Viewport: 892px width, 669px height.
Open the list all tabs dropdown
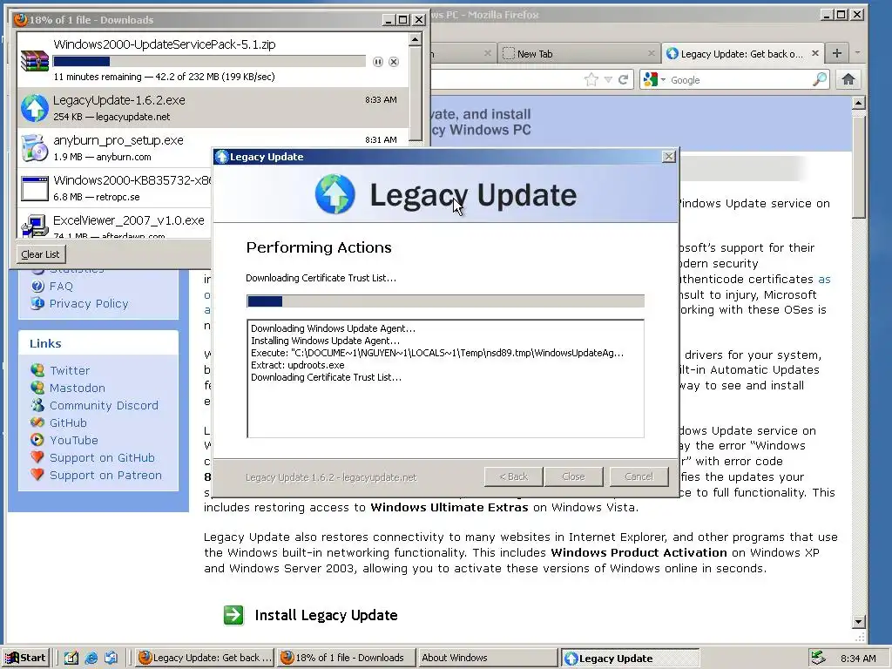[857, 53]
